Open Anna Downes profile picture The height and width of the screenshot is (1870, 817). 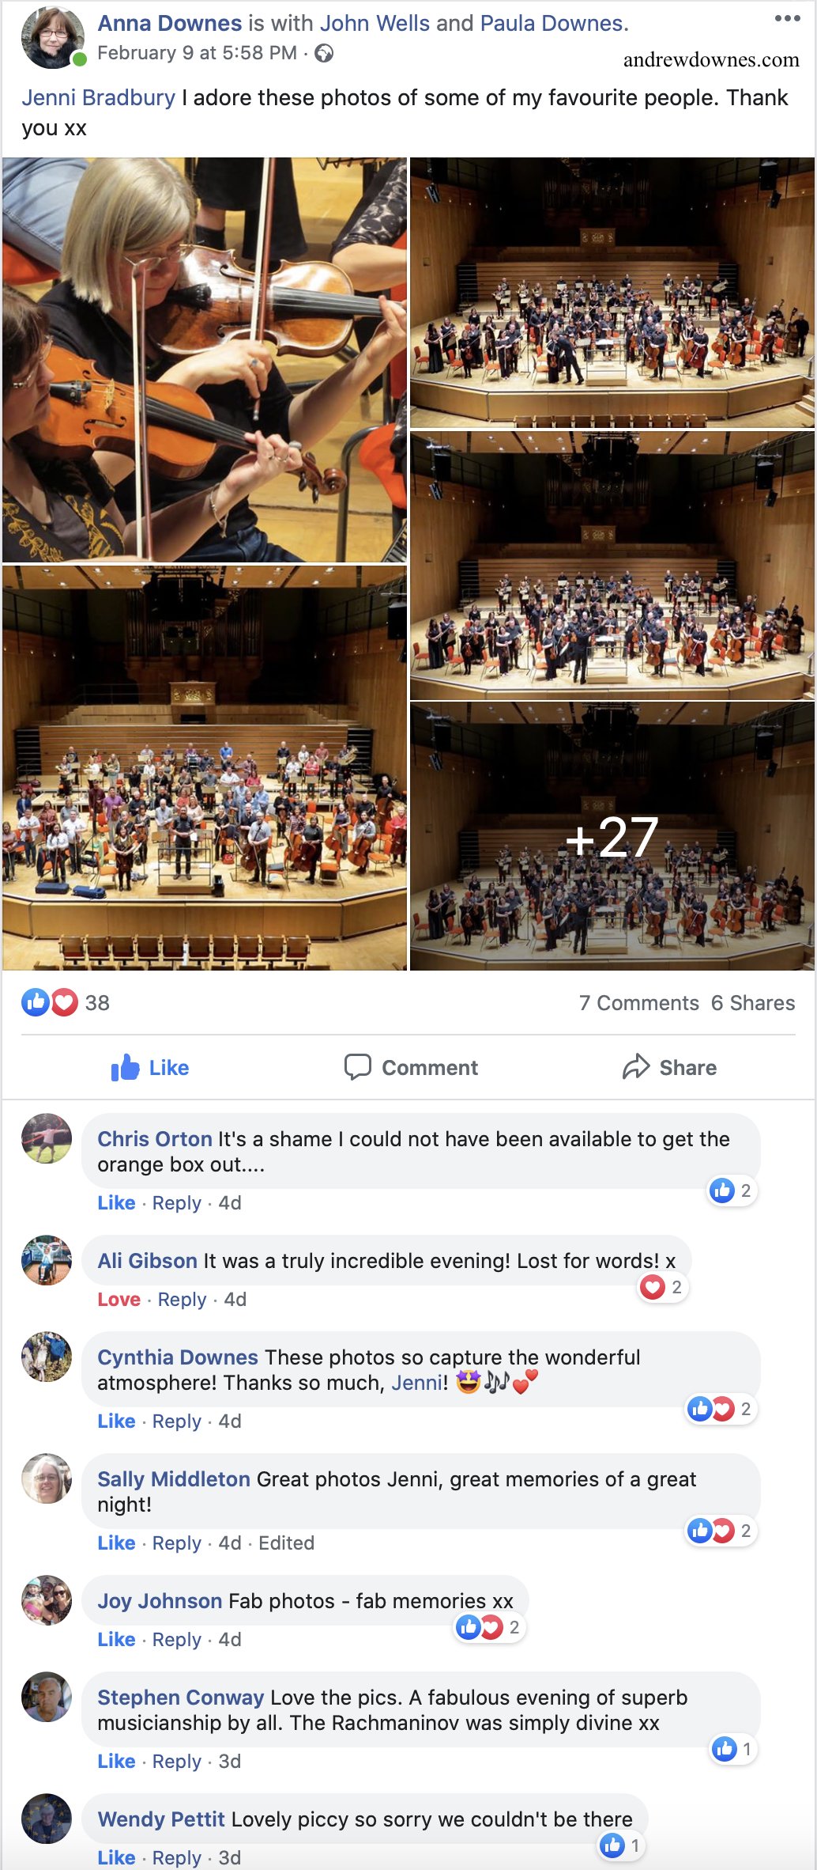coord(53,37)
